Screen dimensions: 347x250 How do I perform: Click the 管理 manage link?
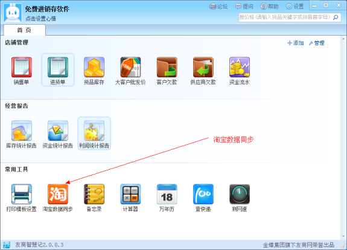click(316, 43)
